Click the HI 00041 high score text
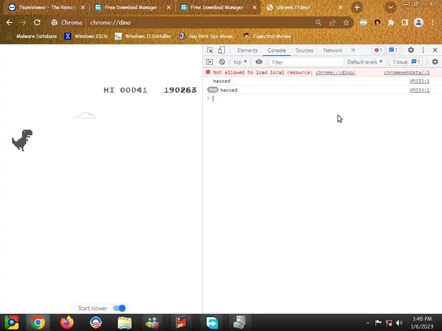The width and height of the screenshot is (442, 331). pyautogui.click(x=126, y=90)
